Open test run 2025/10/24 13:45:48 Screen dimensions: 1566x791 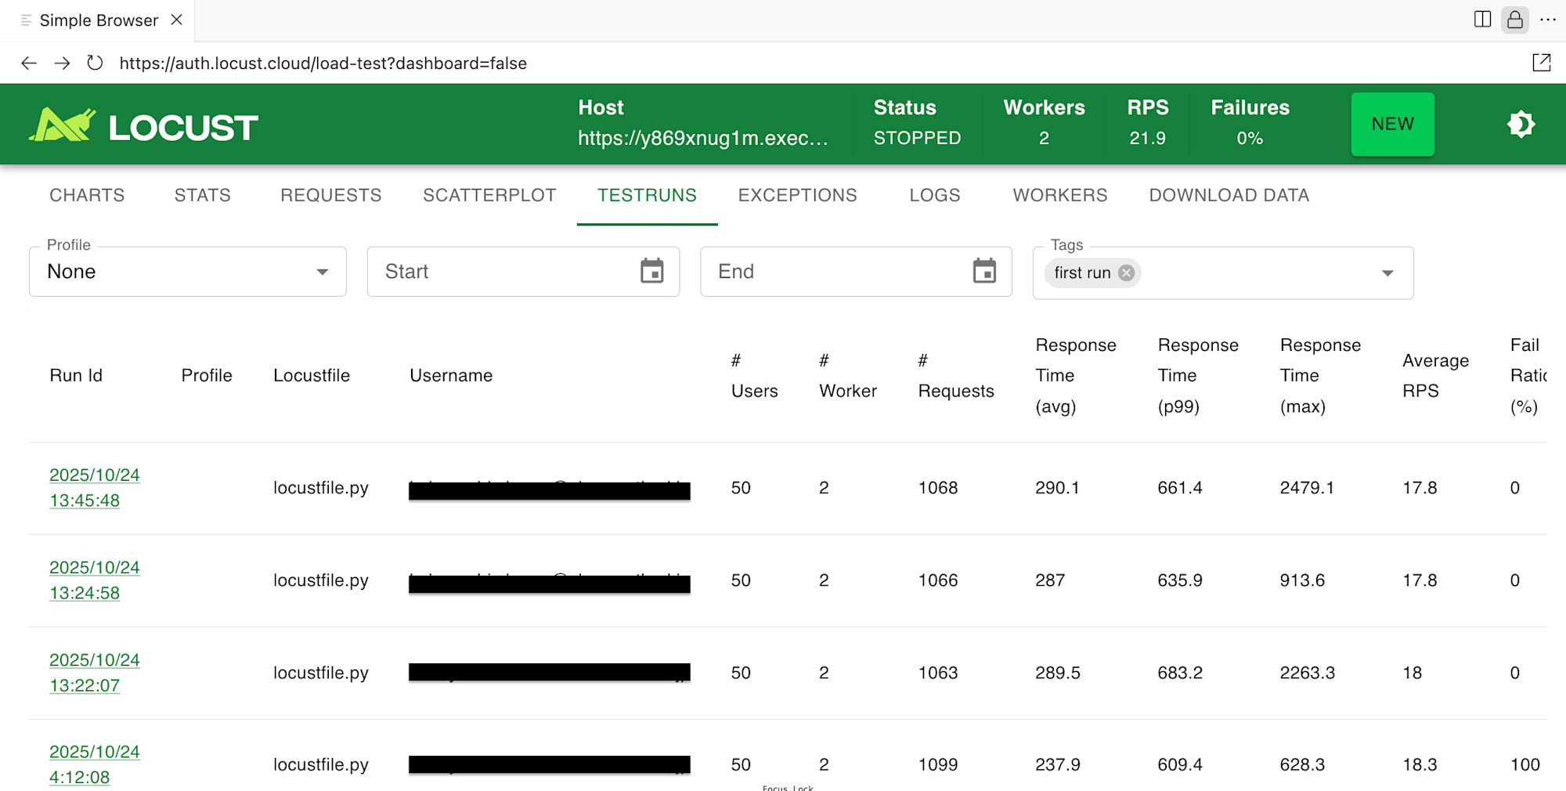coord(94,487)
